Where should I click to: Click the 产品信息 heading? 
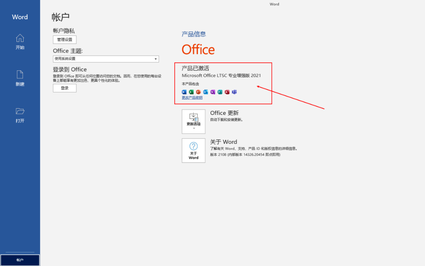pyautogui.click(x=194, y=34)
